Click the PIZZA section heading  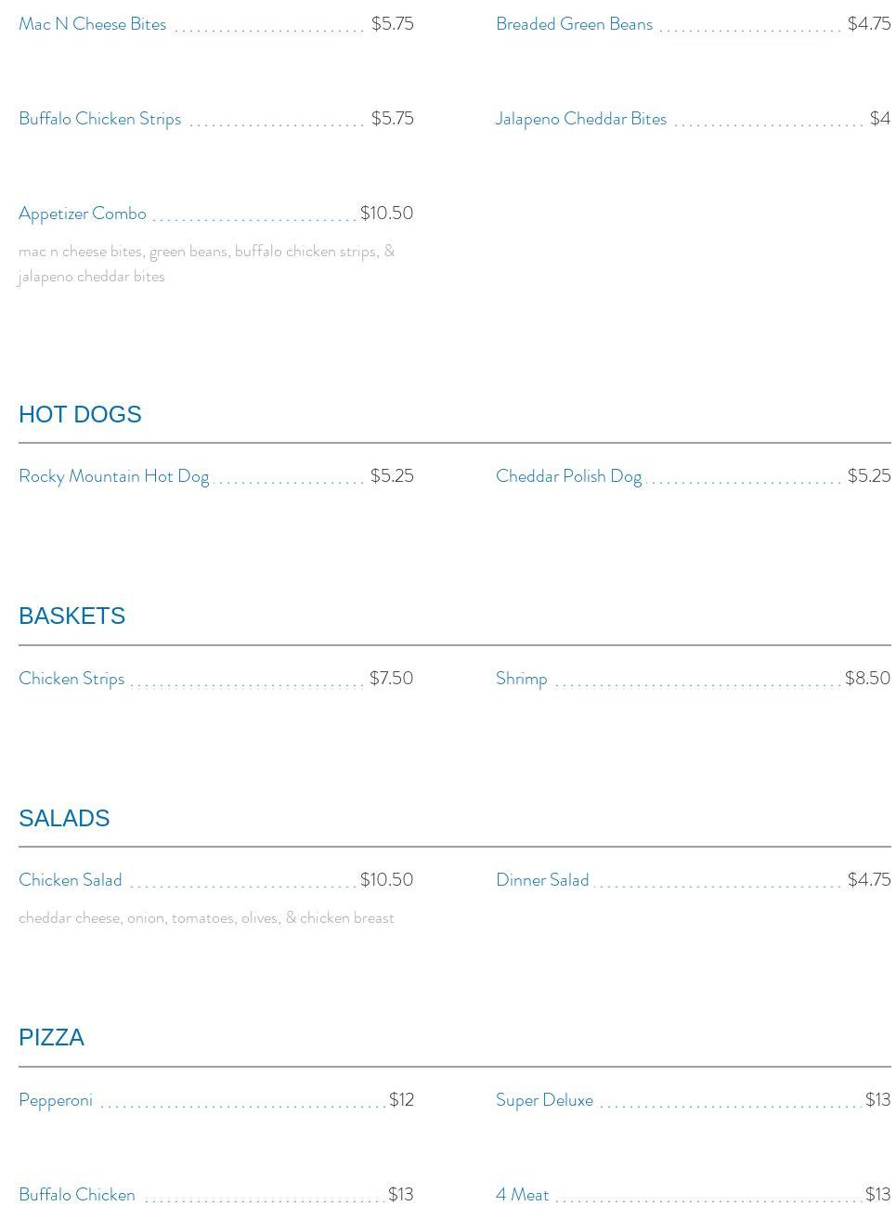51,1037
